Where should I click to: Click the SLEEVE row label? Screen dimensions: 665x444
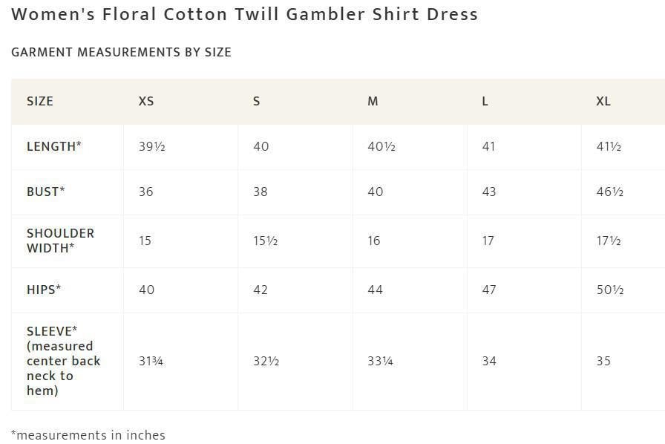63,361
